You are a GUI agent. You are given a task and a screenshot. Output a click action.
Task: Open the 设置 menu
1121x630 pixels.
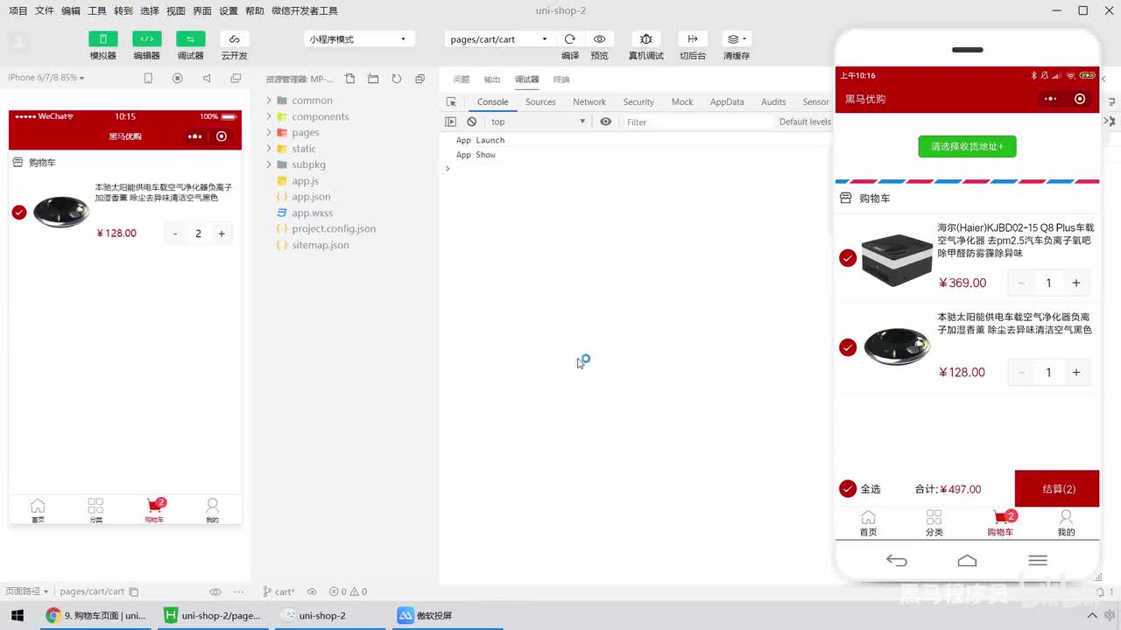[229, 10]
